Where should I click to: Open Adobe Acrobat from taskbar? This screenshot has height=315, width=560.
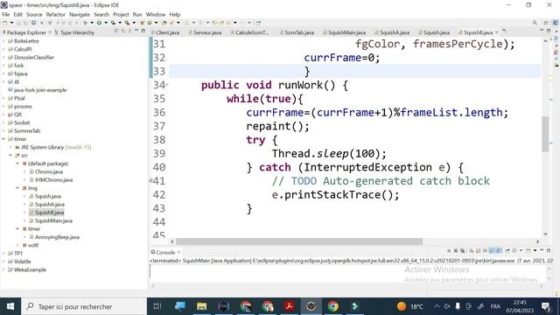pos(290,306)
